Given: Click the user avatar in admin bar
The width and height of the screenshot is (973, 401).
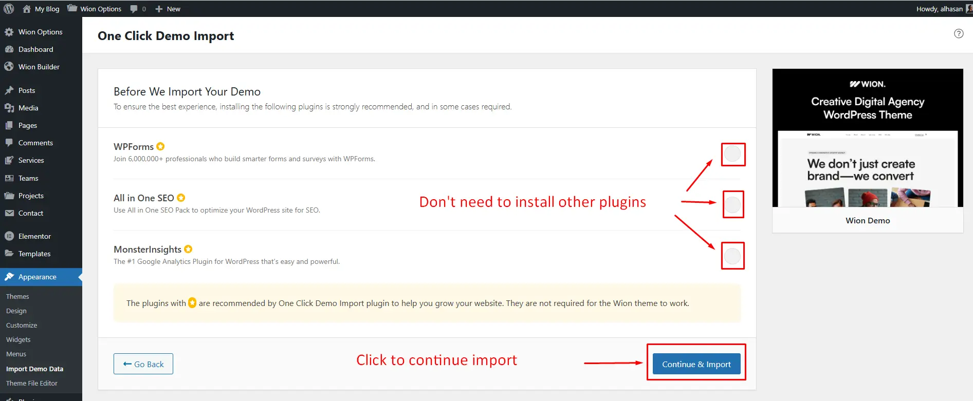Looking at the screenshot, I should tap(969, 9).
